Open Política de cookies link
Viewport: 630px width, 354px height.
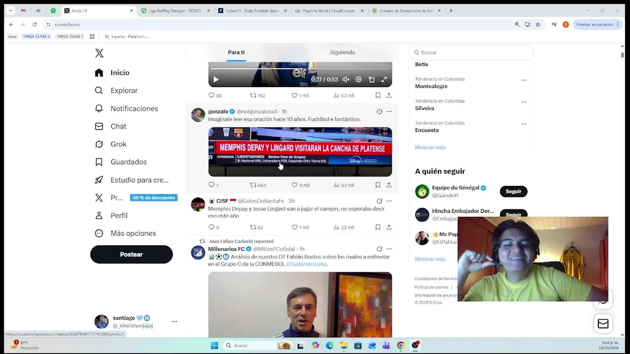(x=432, y=287)
